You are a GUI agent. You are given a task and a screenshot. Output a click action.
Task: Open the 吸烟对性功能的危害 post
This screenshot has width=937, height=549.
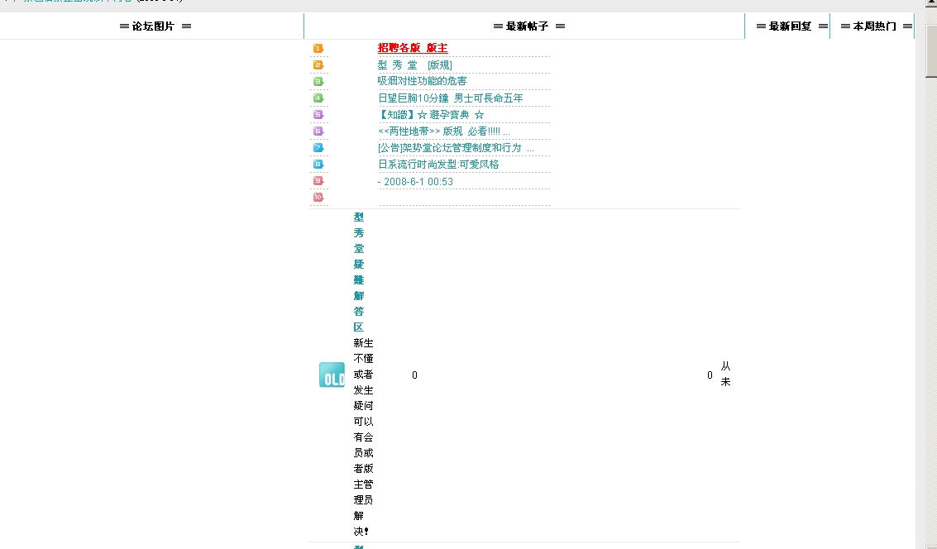click(422, 81)
